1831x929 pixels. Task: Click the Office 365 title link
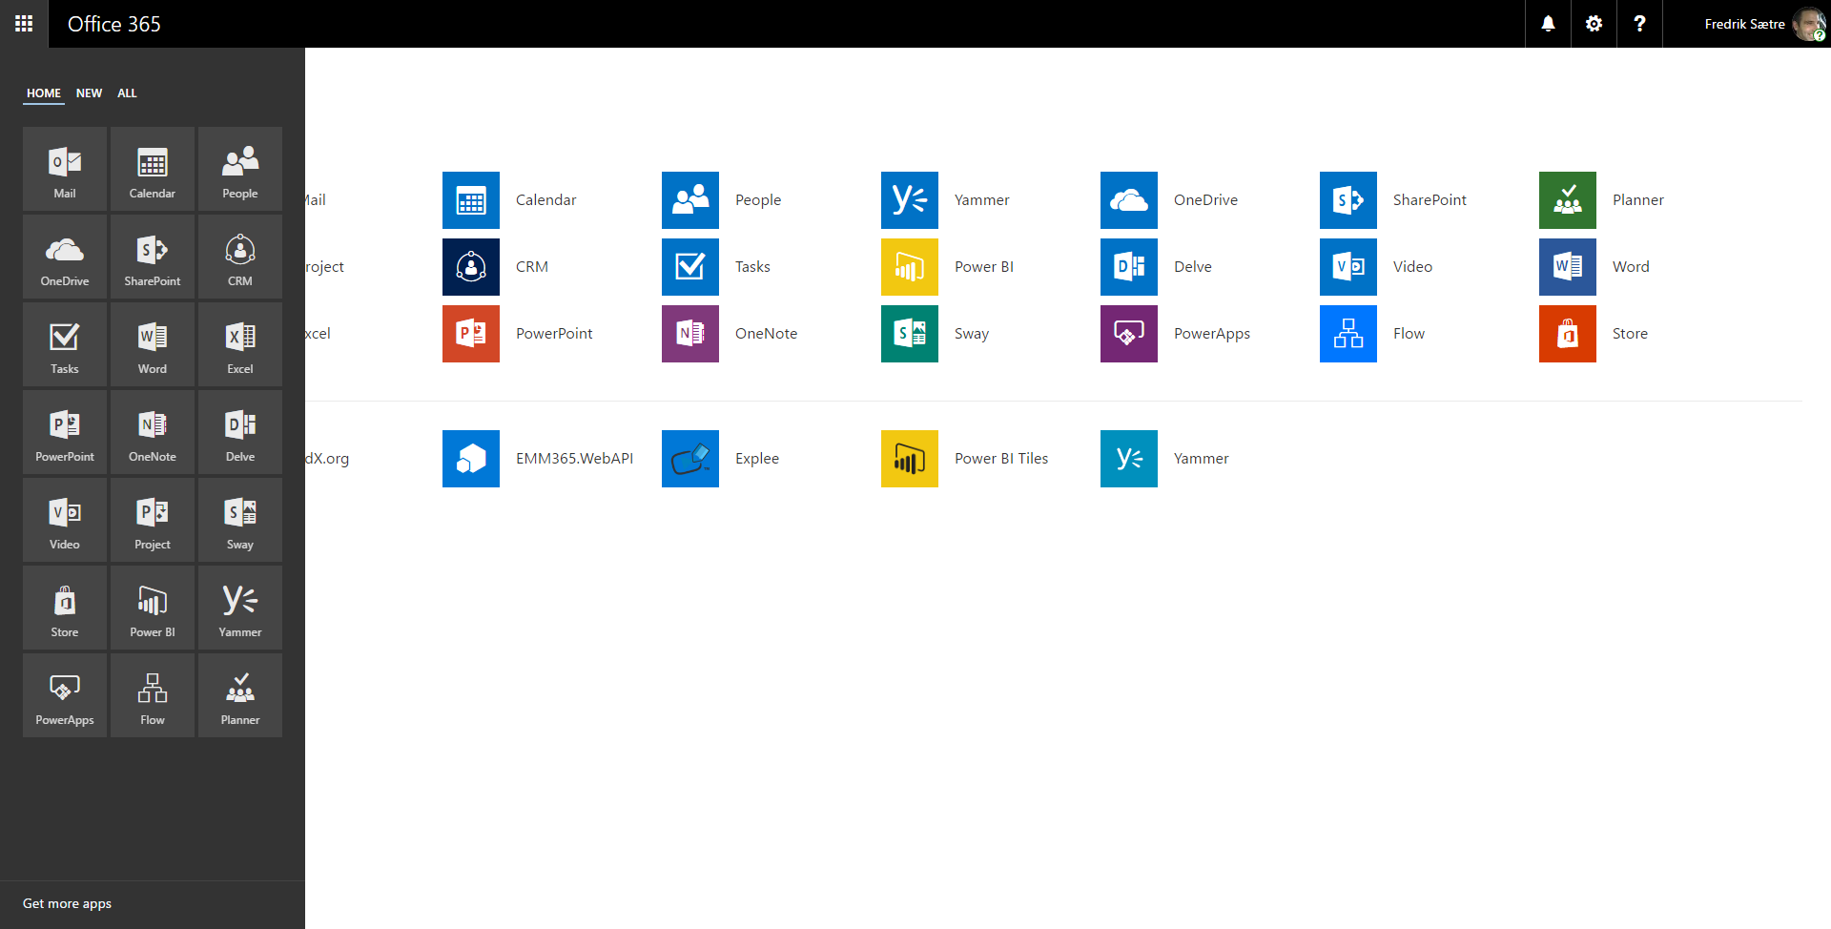click(x=114, y=24)
